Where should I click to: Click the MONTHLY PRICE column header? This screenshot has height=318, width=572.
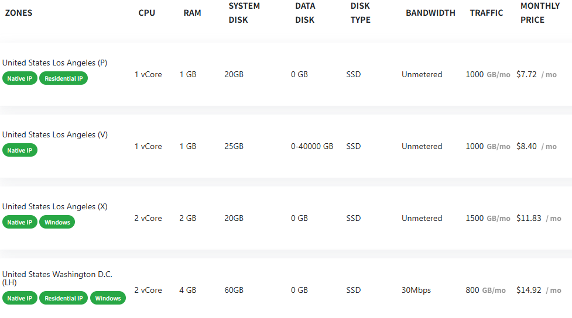540,13
